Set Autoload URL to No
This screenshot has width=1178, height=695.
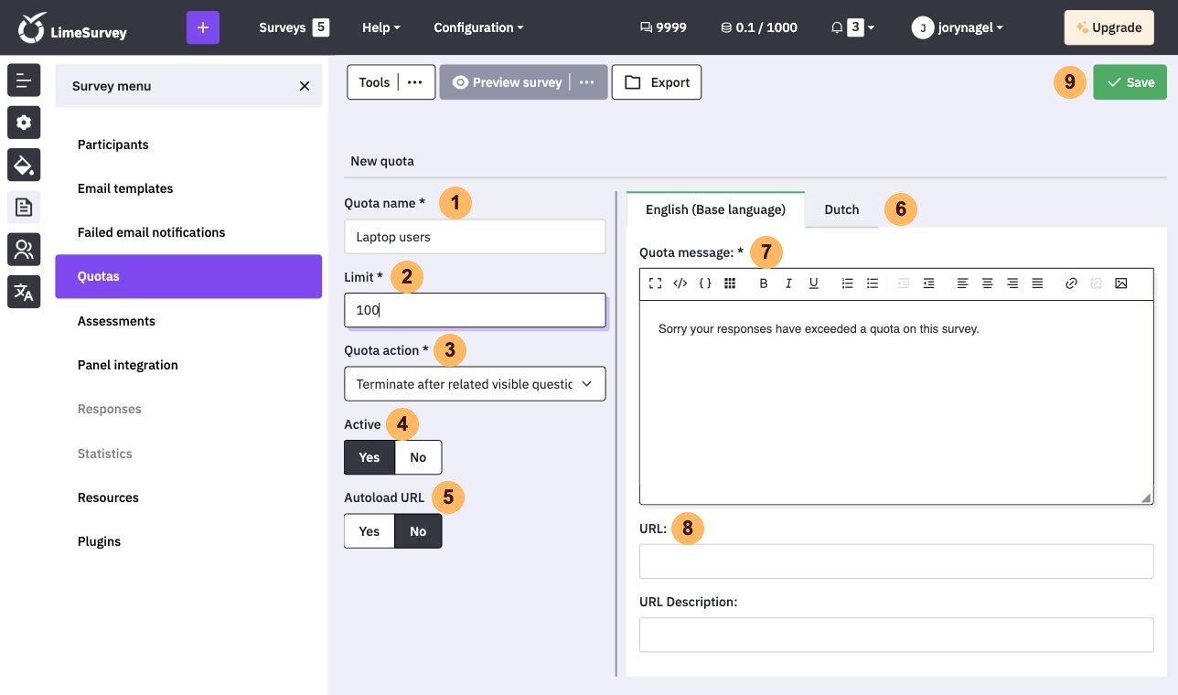418,531
